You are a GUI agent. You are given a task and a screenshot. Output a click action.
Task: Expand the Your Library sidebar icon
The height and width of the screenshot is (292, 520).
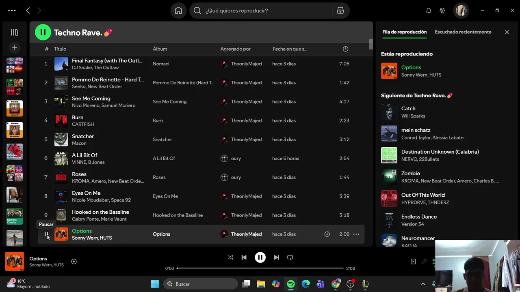[15, 32]
